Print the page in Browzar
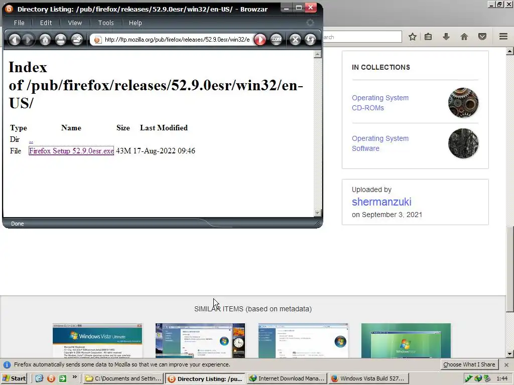 [x=61, y=40]
